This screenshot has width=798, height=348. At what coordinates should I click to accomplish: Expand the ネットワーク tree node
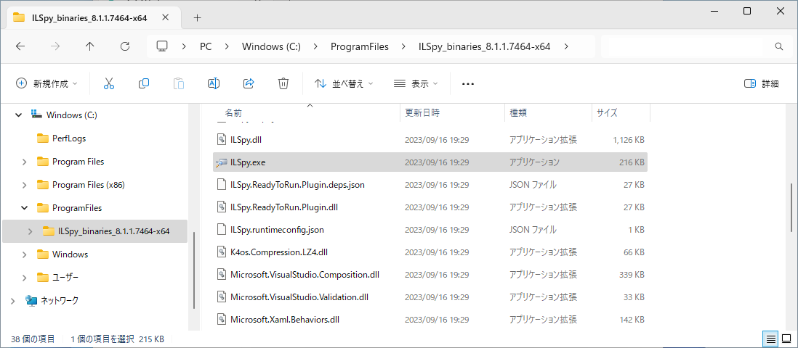click(13, 301)
